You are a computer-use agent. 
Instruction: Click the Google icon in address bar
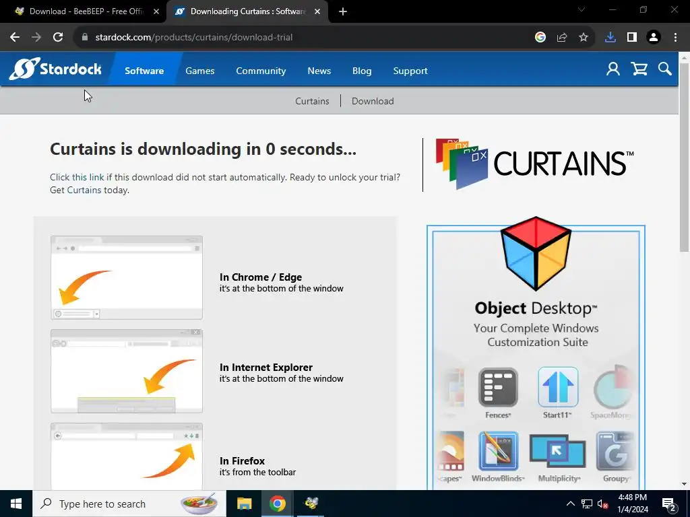(540, 38)
